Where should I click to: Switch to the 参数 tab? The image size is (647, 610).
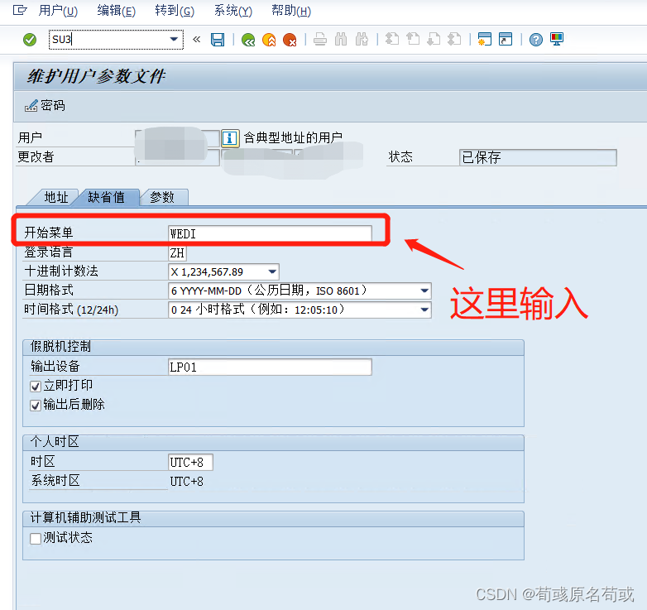[x=162, y=197]
